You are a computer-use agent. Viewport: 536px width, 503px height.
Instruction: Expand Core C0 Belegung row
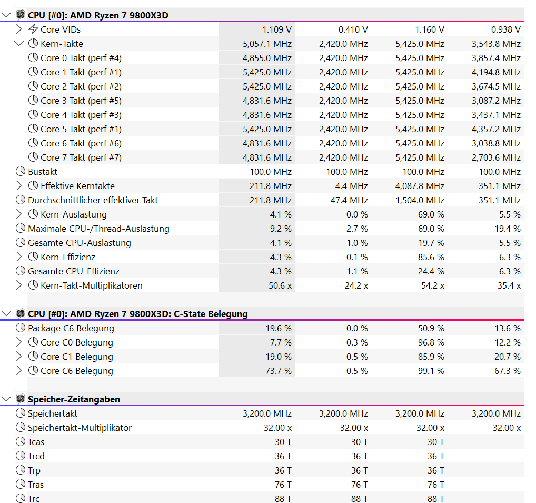coord(19,342)
